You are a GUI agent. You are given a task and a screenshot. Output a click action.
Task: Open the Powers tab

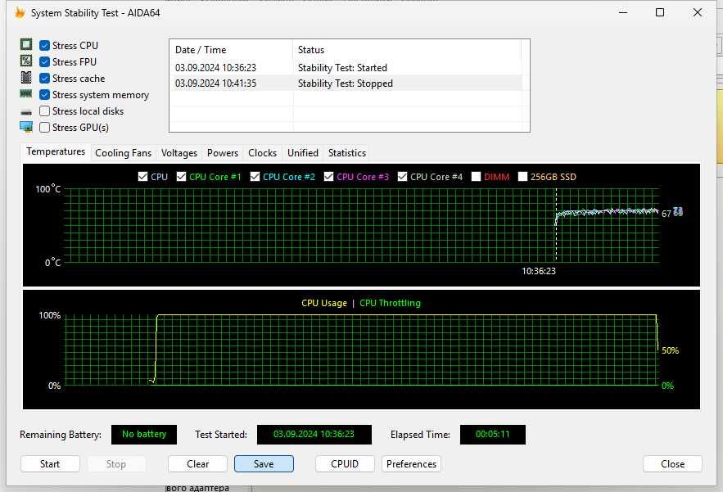point(223,153)
